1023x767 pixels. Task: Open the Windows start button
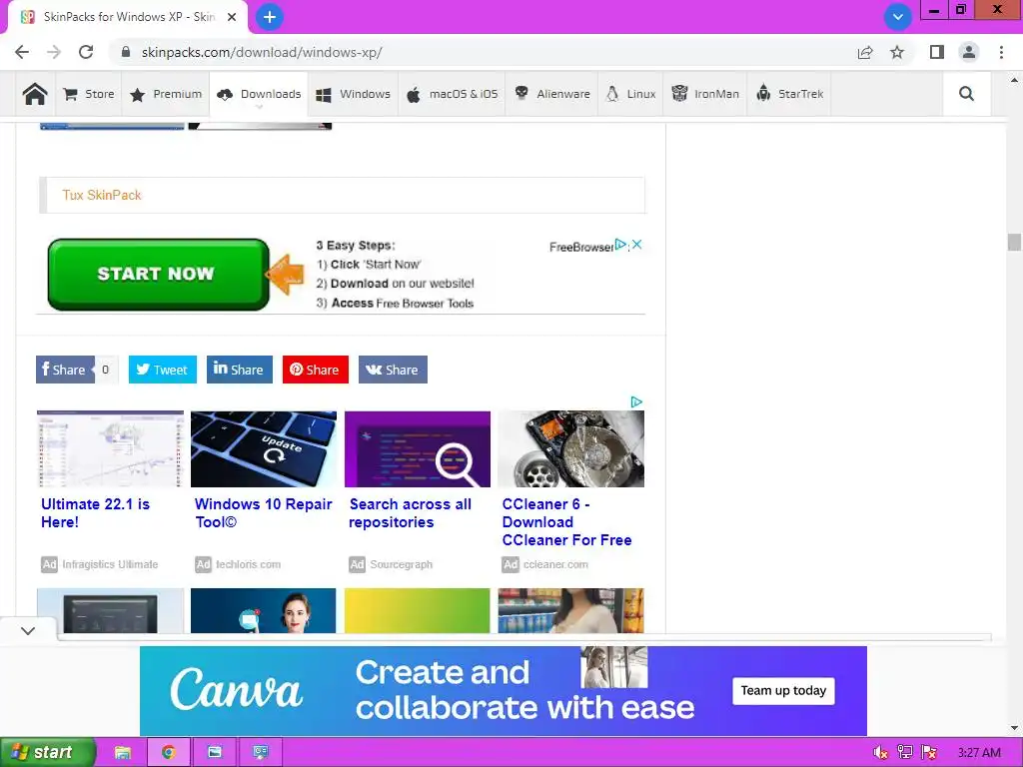pyautogui.click(x=48, y=752)
